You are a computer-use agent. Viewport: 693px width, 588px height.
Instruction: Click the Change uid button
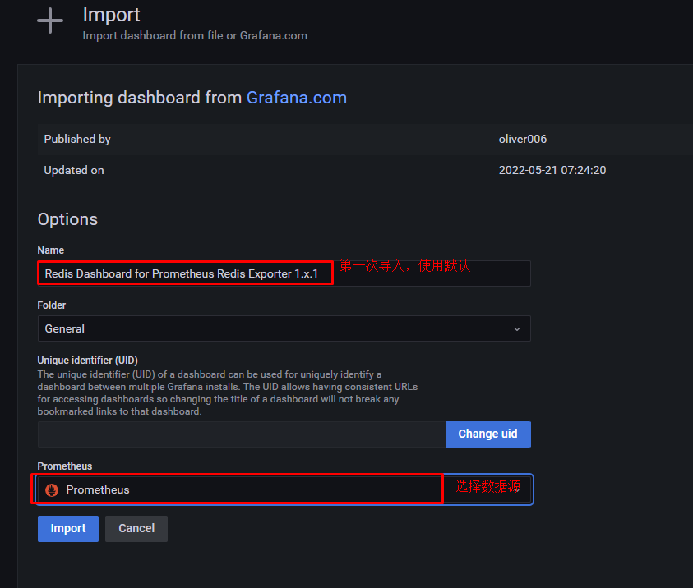point(488,434)
